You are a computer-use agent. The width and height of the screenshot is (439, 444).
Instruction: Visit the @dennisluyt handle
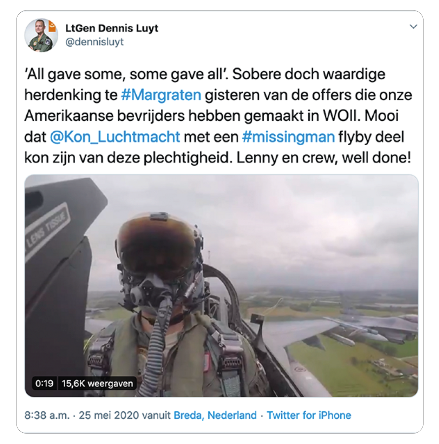94,42
